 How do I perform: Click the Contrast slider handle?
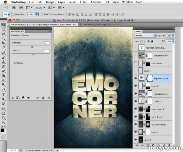tap(33, 54)
